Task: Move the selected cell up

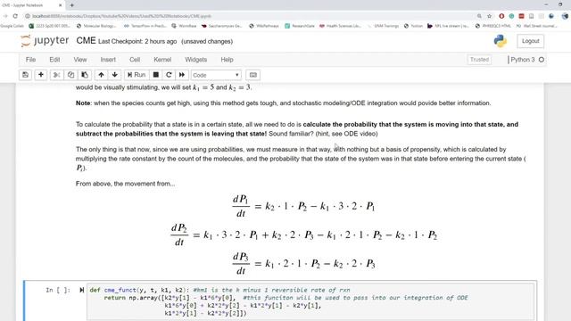Action: click(x=101, y=75)
